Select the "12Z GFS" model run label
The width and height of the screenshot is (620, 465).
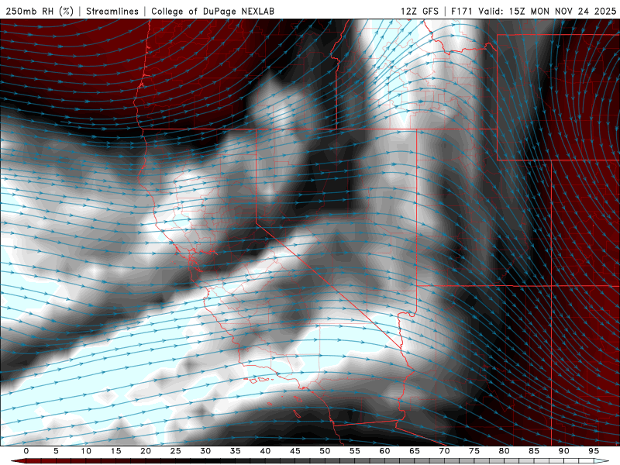[x=419, y=12]
